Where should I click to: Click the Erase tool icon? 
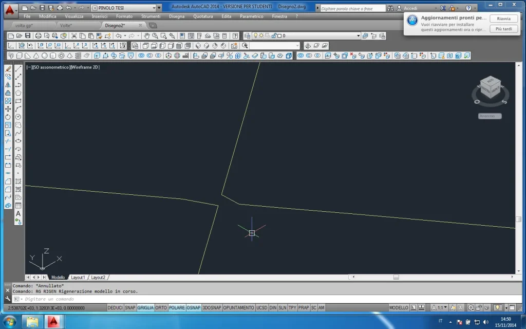pyautogui.click(x=8, y=68)
